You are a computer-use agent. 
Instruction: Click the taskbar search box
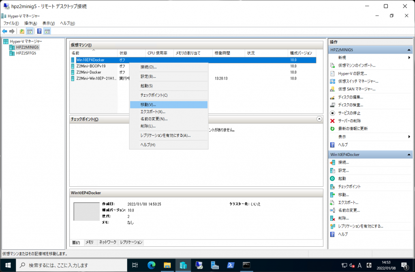[x=72, y=265]
